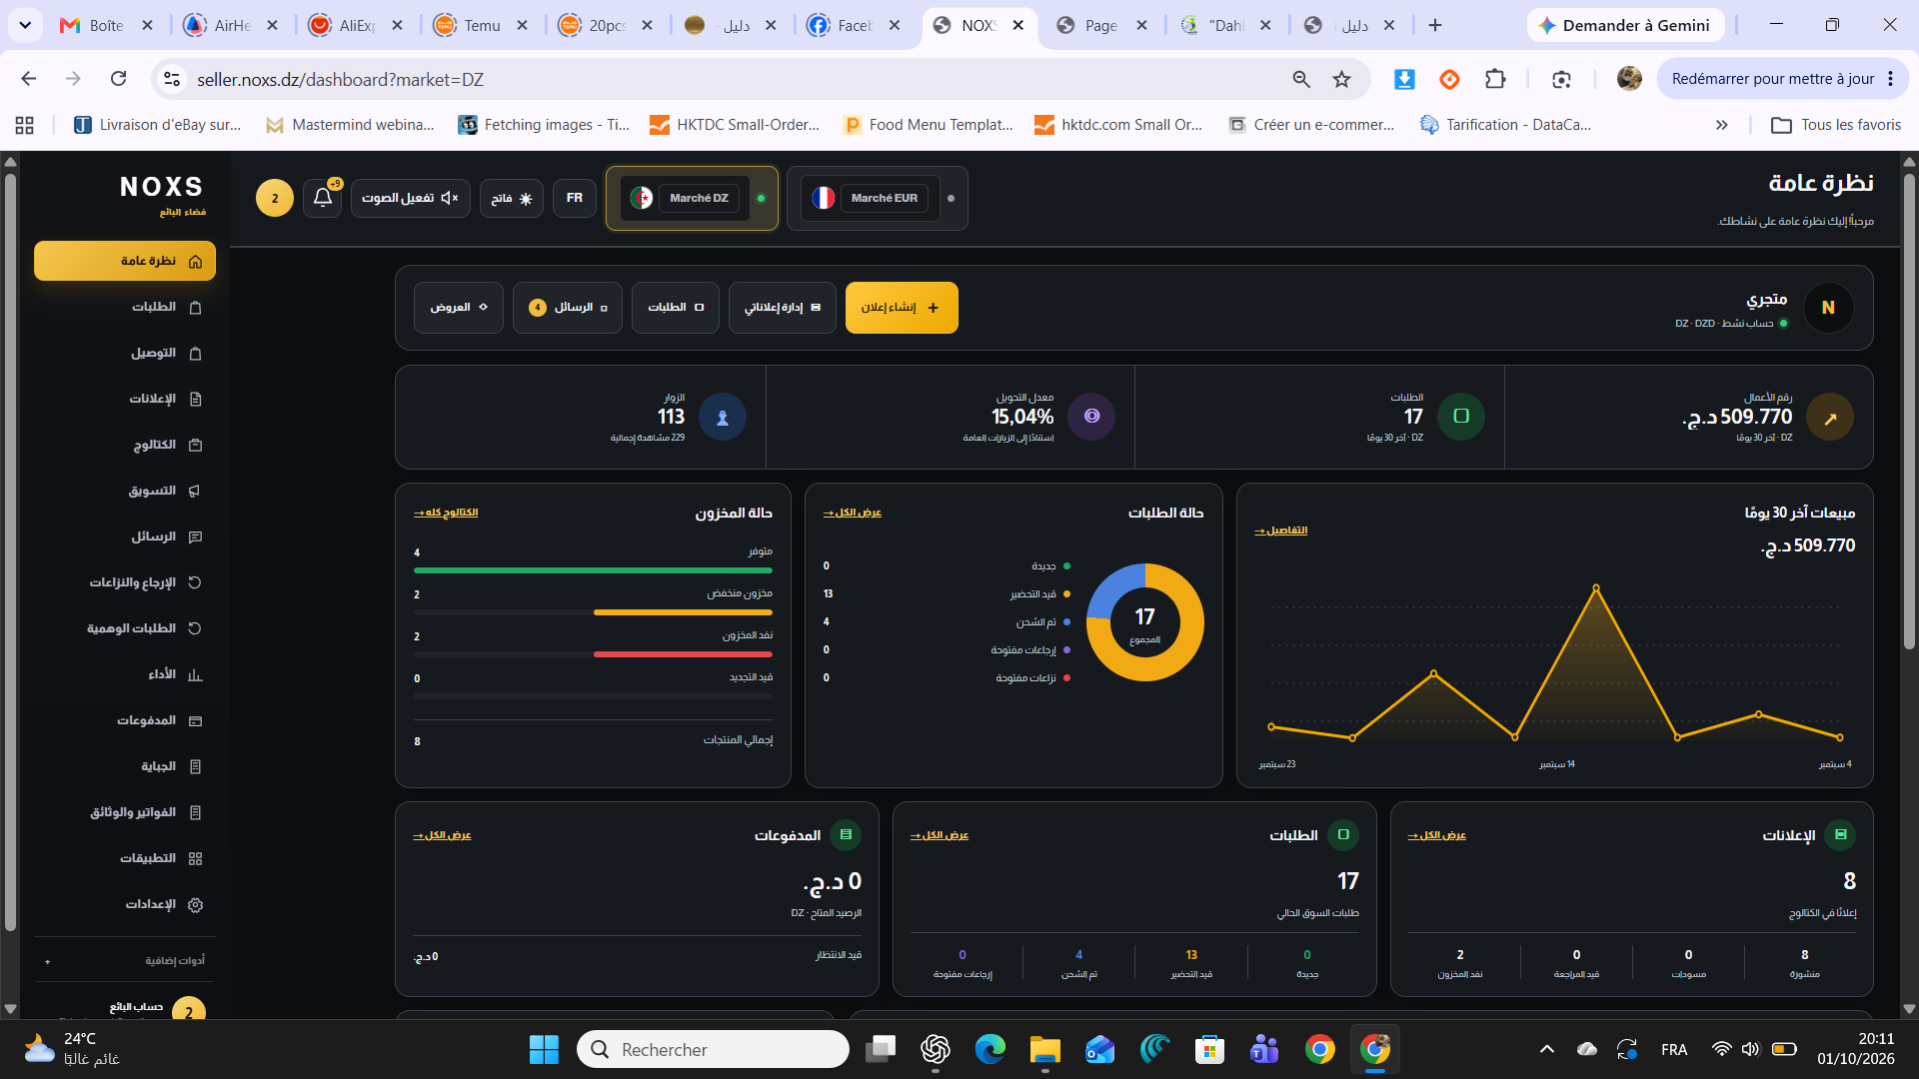Click the orders donut chart total 17
This screenshot has width=1919, height=1079.
pos(1145,622)
